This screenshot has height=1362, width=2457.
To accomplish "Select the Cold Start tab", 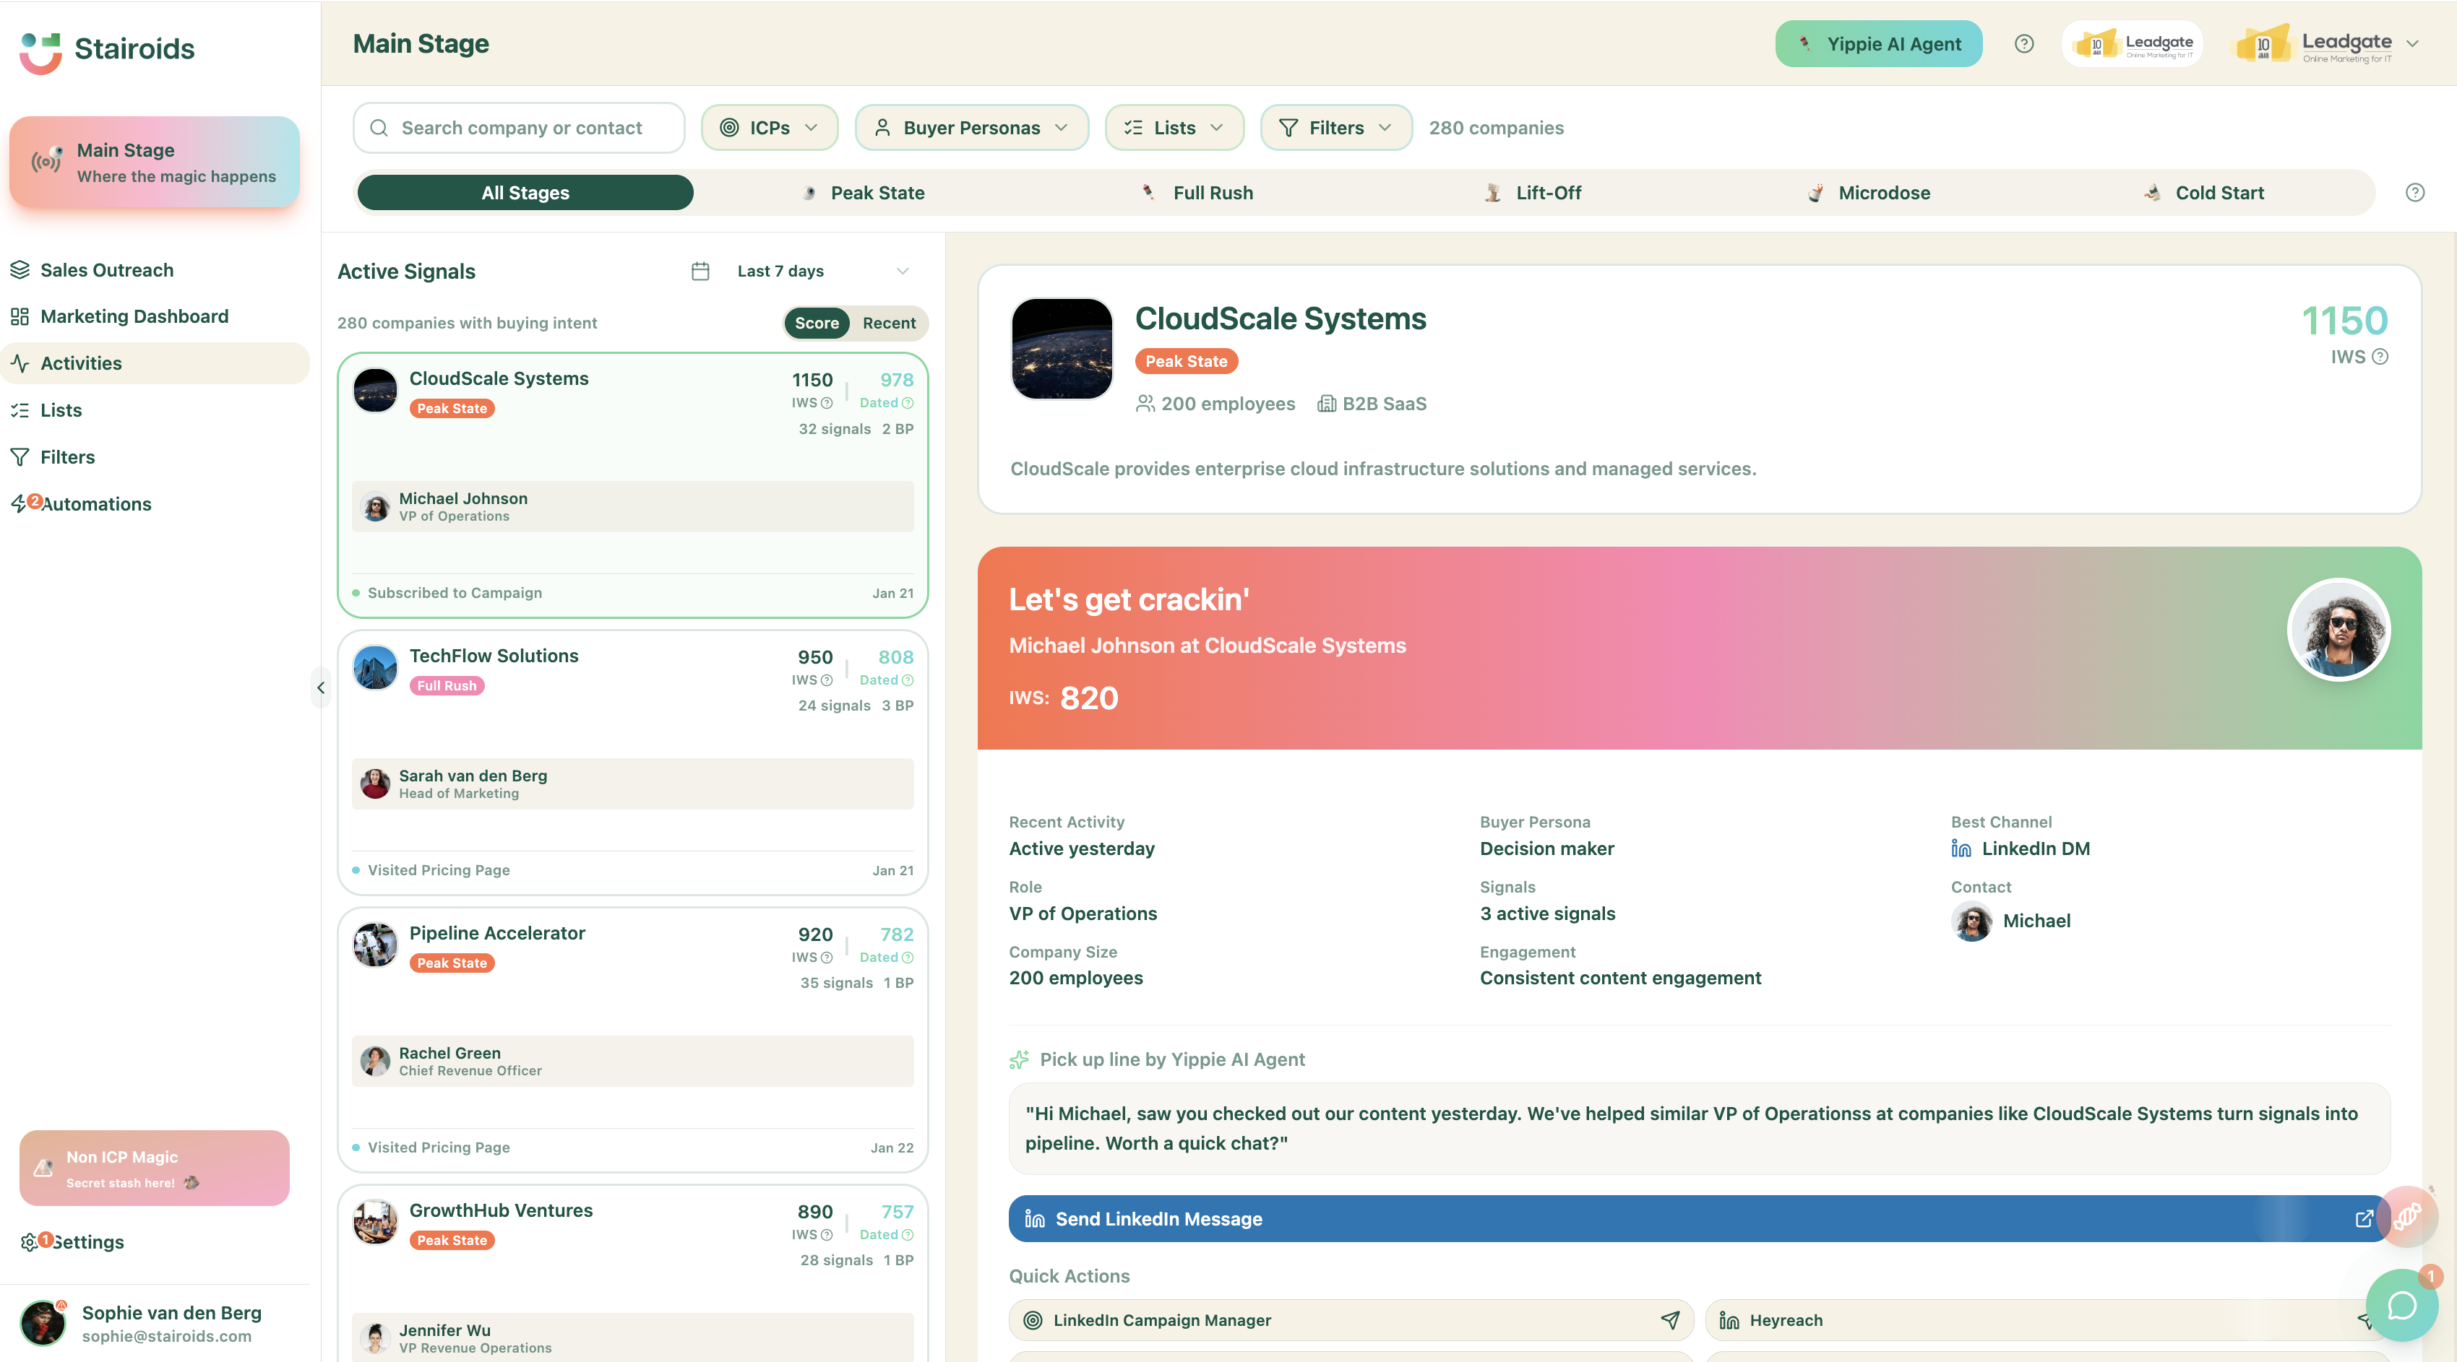I will (2204, 193).
